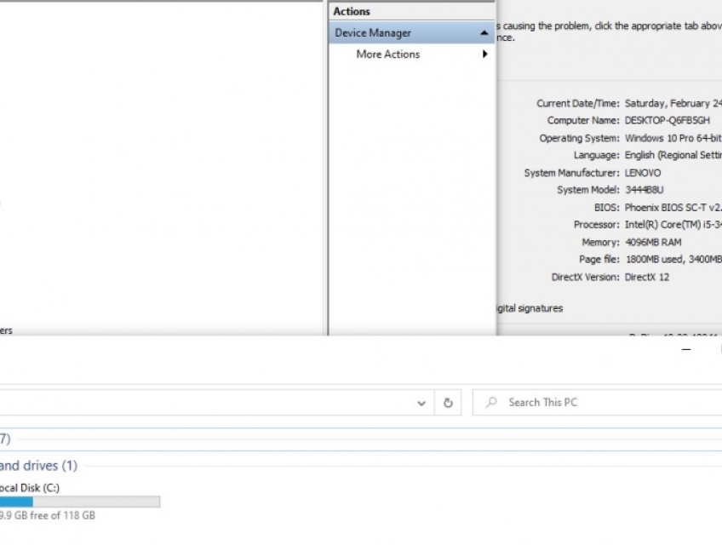Screen dimensions: 722x545
Task: Click the System Manufacturer LENOVO value
Action: (642, 173)
